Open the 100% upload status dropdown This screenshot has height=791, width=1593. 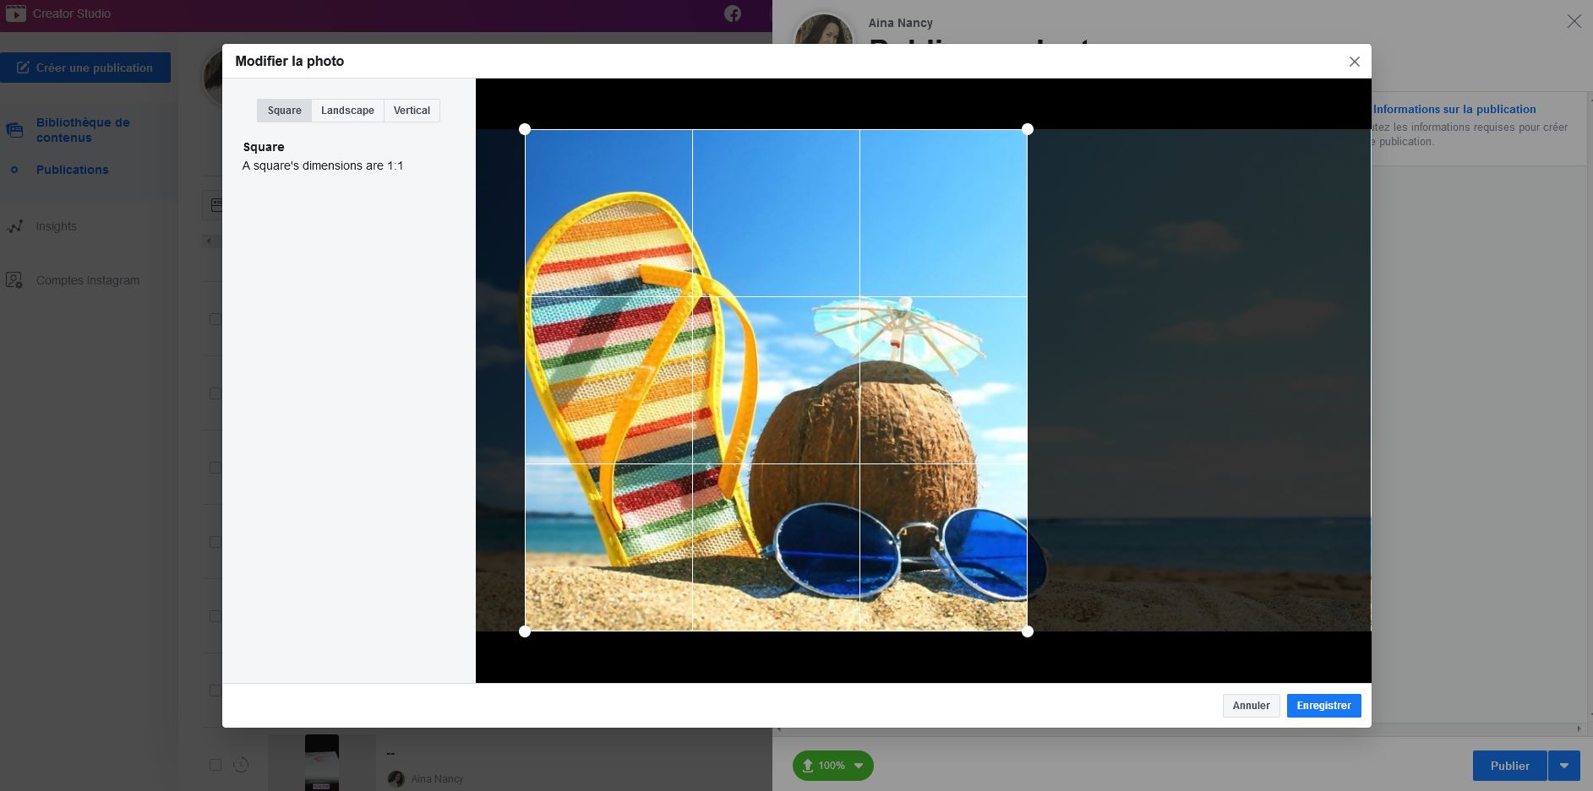[x=832, y=766]
